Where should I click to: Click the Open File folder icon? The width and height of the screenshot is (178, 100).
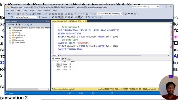click(27, 14)
